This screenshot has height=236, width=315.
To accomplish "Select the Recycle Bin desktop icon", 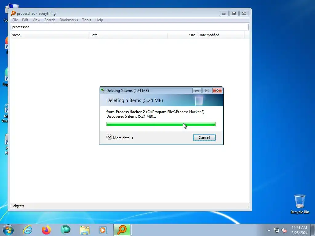I will click(300, 204).
